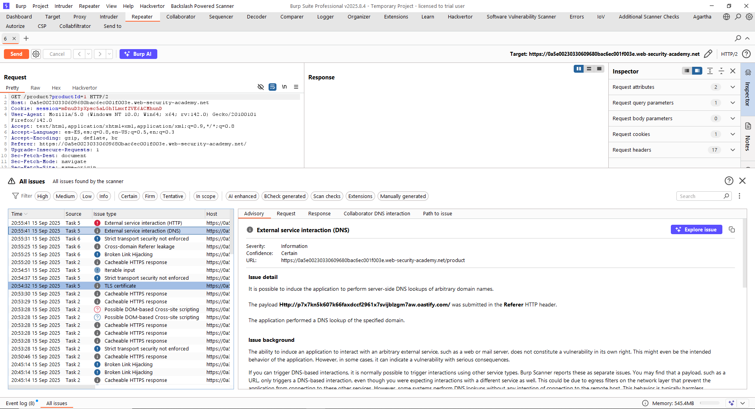The width and height of the screenshot is (755, 409).
Task: Click the edit target pencil icon
Action: click(708, 54)
